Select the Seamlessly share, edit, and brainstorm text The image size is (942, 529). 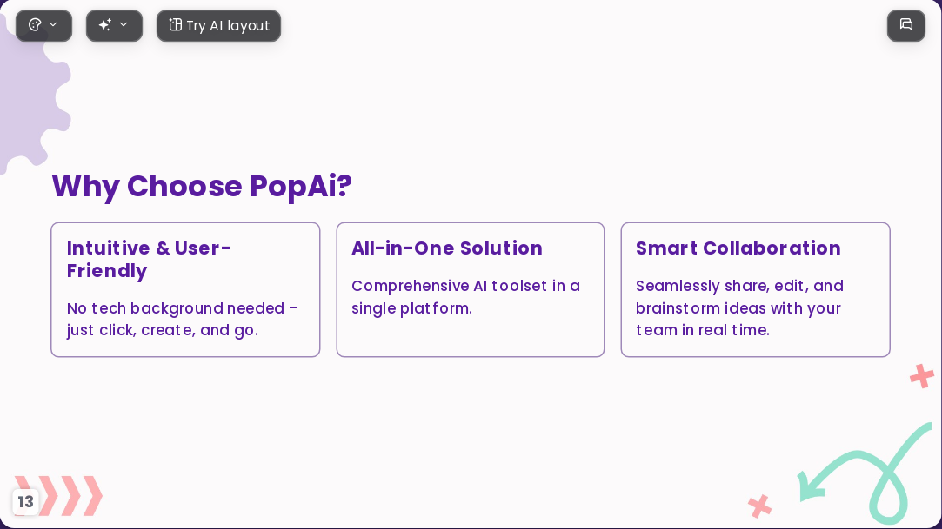pos(739,307)
